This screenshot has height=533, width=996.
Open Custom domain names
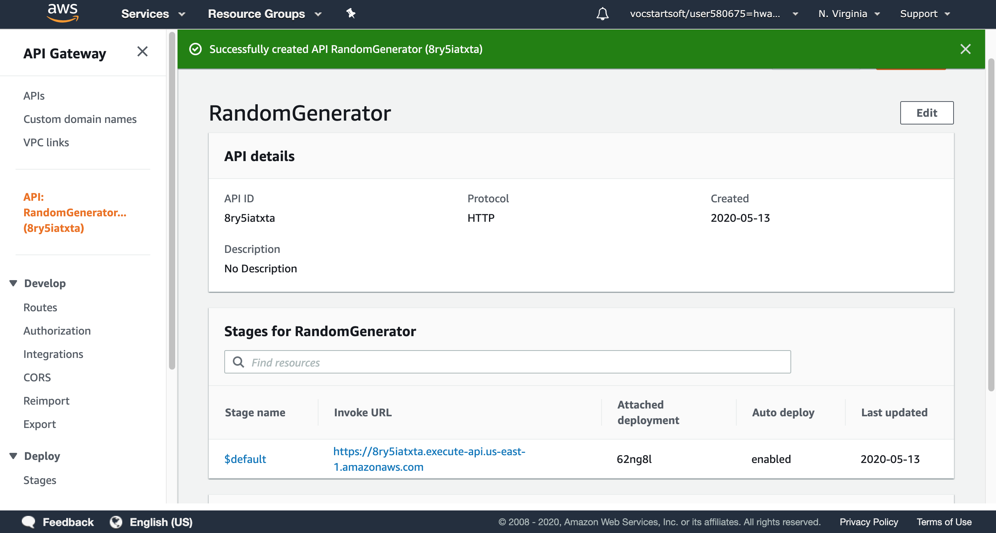[x=80, y=119]
